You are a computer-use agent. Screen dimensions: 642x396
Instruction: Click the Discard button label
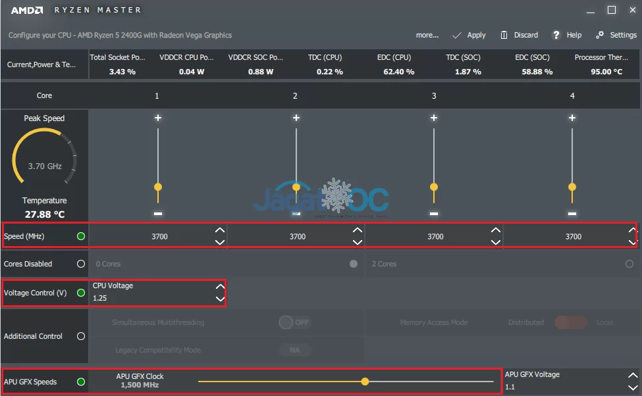(x=526, y=35)
